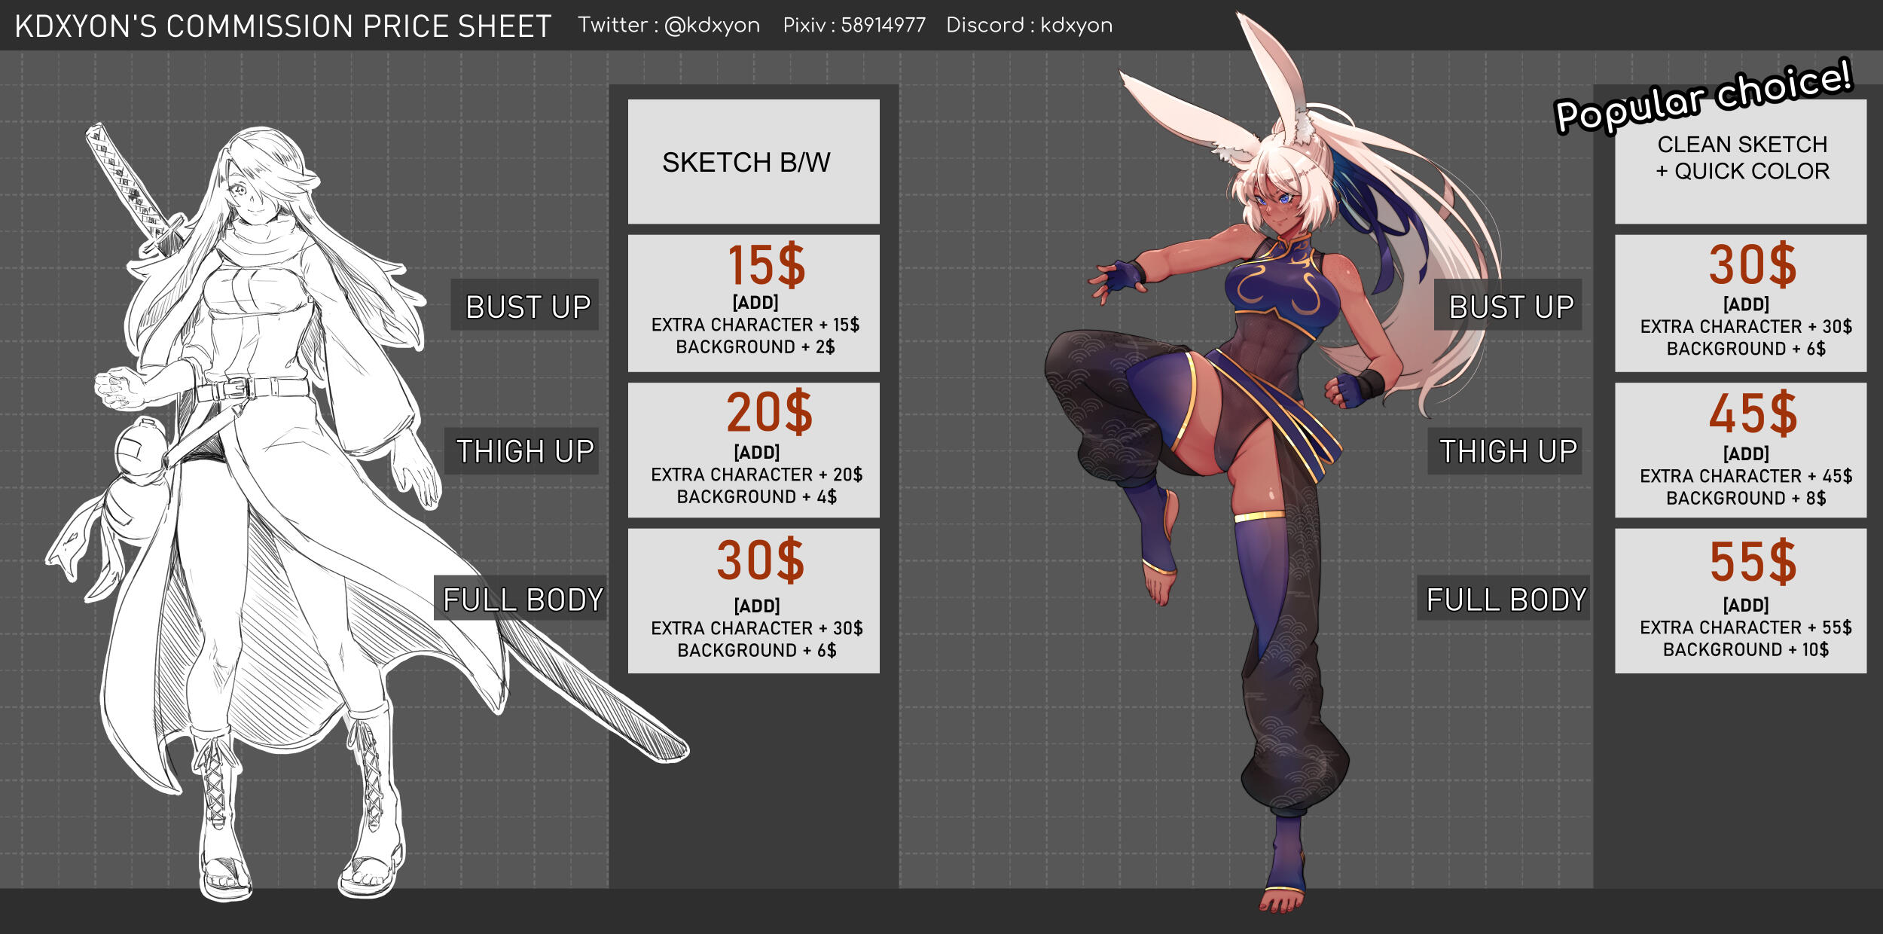
Task: Click the sketch 20$ thigh up price
Action: (x=769, y=413)
